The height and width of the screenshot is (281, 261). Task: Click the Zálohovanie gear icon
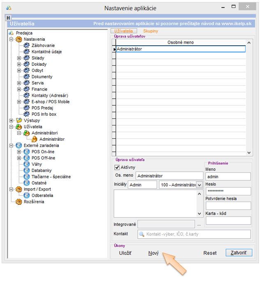pyautogui.click(x=27, y=45)
